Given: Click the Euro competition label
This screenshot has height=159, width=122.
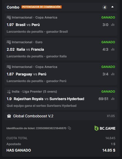Looking at the screenshot, I should point(39,42).
